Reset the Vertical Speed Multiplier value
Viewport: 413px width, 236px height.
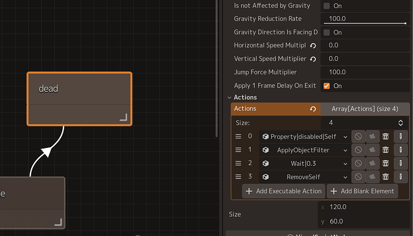point(313,59)
